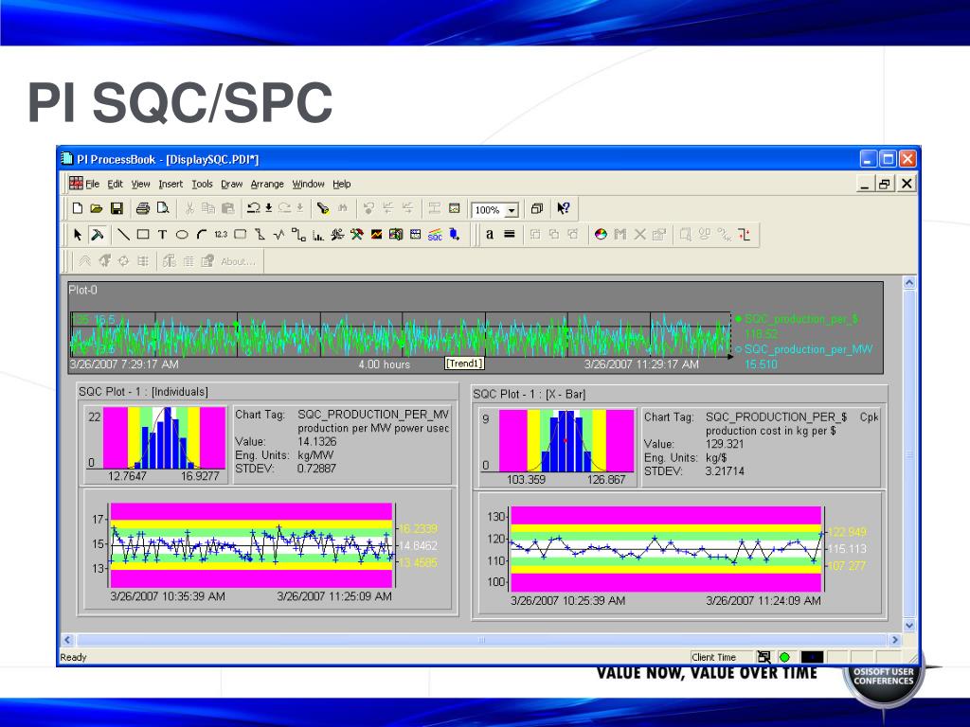The image size is (970, 727).
Task: Open the Insert menu
Action: (x=171, y=184)
